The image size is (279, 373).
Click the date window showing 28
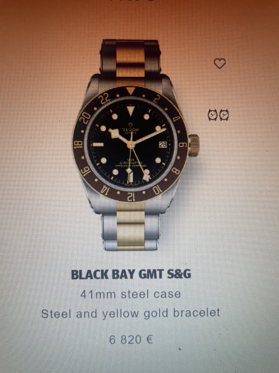pos(163,144)
